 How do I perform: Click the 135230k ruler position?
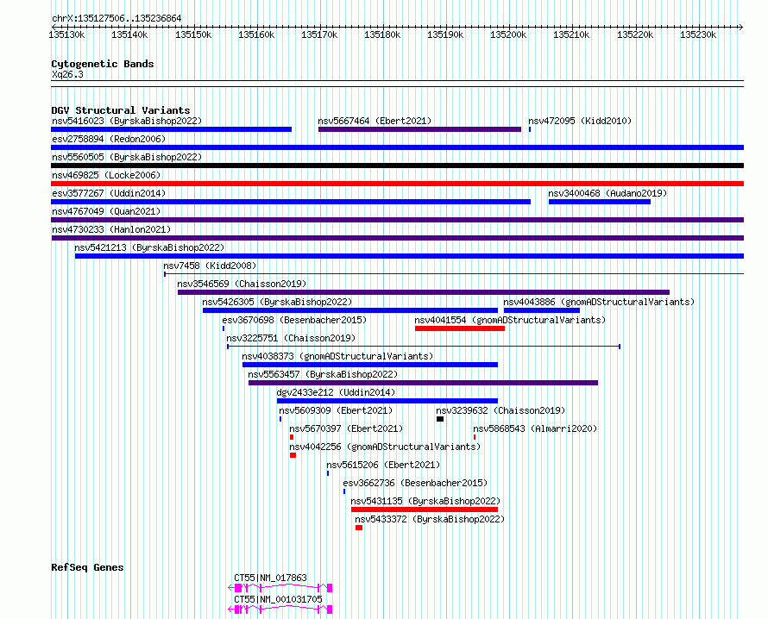698,35
